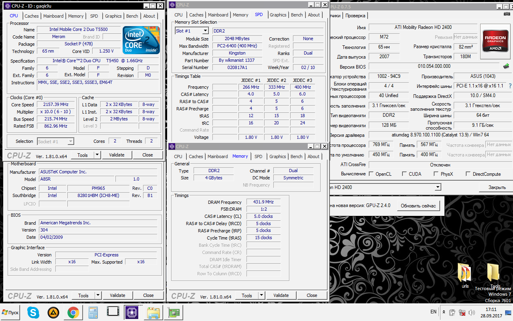Click the BIOS version field 010.054.000.000
The width and height of the screenshot is (513, 321).
click(x=434, y=66)
